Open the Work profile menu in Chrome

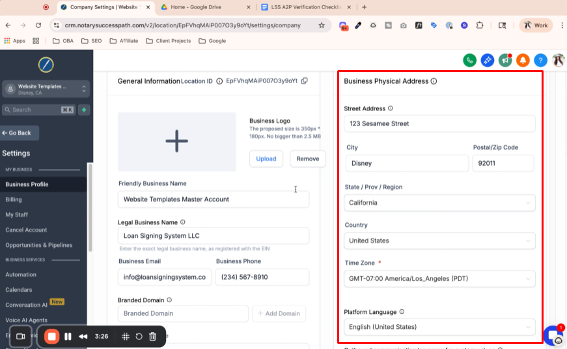[536, 25]
